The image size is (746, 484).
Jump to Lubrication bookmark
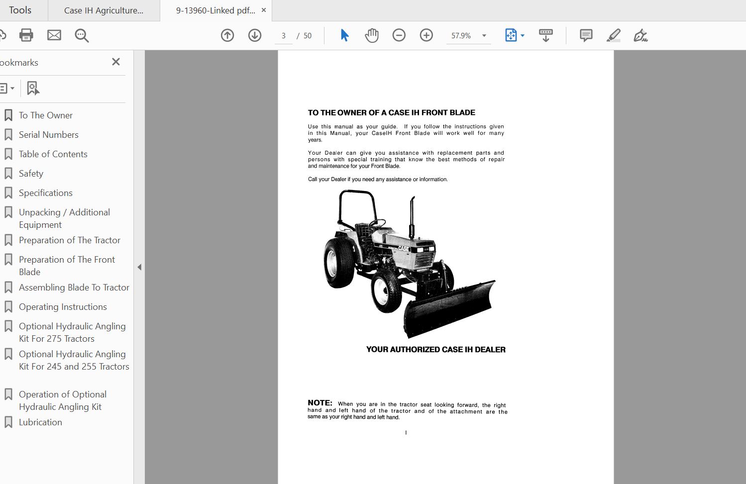40,422
